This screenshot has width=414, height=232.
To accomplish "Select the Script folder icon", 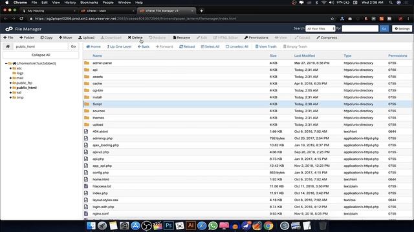I will click(87, 104).
